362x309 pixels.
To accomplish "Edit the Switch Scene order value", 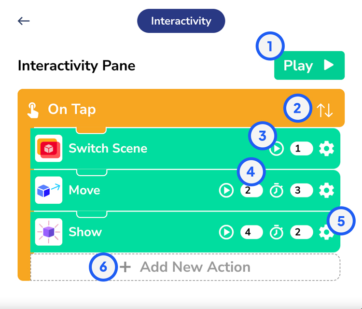I will point(302,149).
